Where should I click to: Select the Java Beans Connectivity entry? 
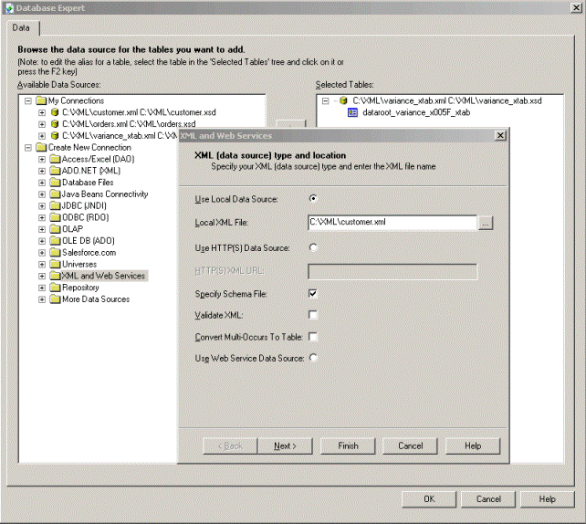click(x=105, y=194)
